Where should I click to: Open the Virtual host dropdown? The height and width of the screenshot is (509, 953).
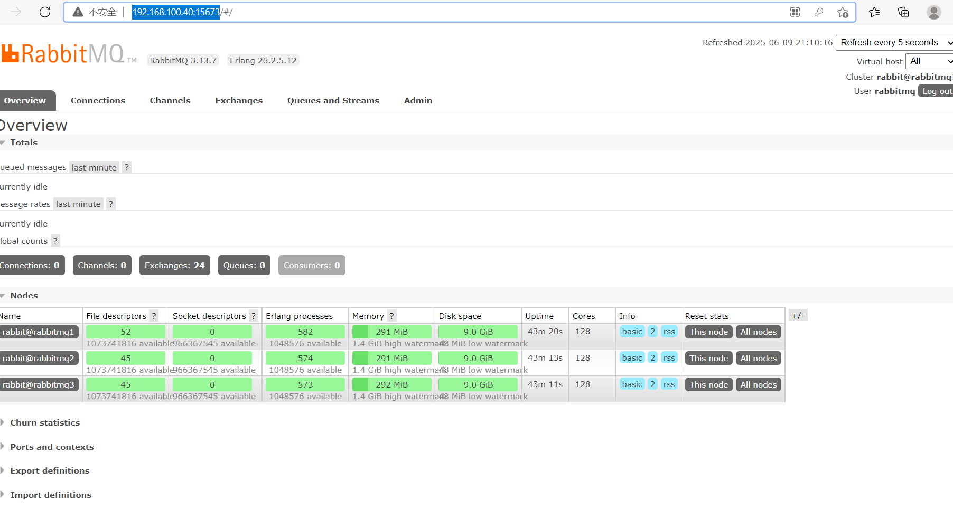(x=929, y=61)
